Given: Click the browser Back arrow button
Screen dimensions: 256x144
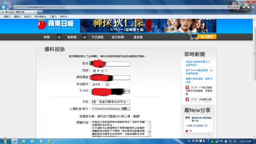Looking at the screenshot, I should coord(4,7).
